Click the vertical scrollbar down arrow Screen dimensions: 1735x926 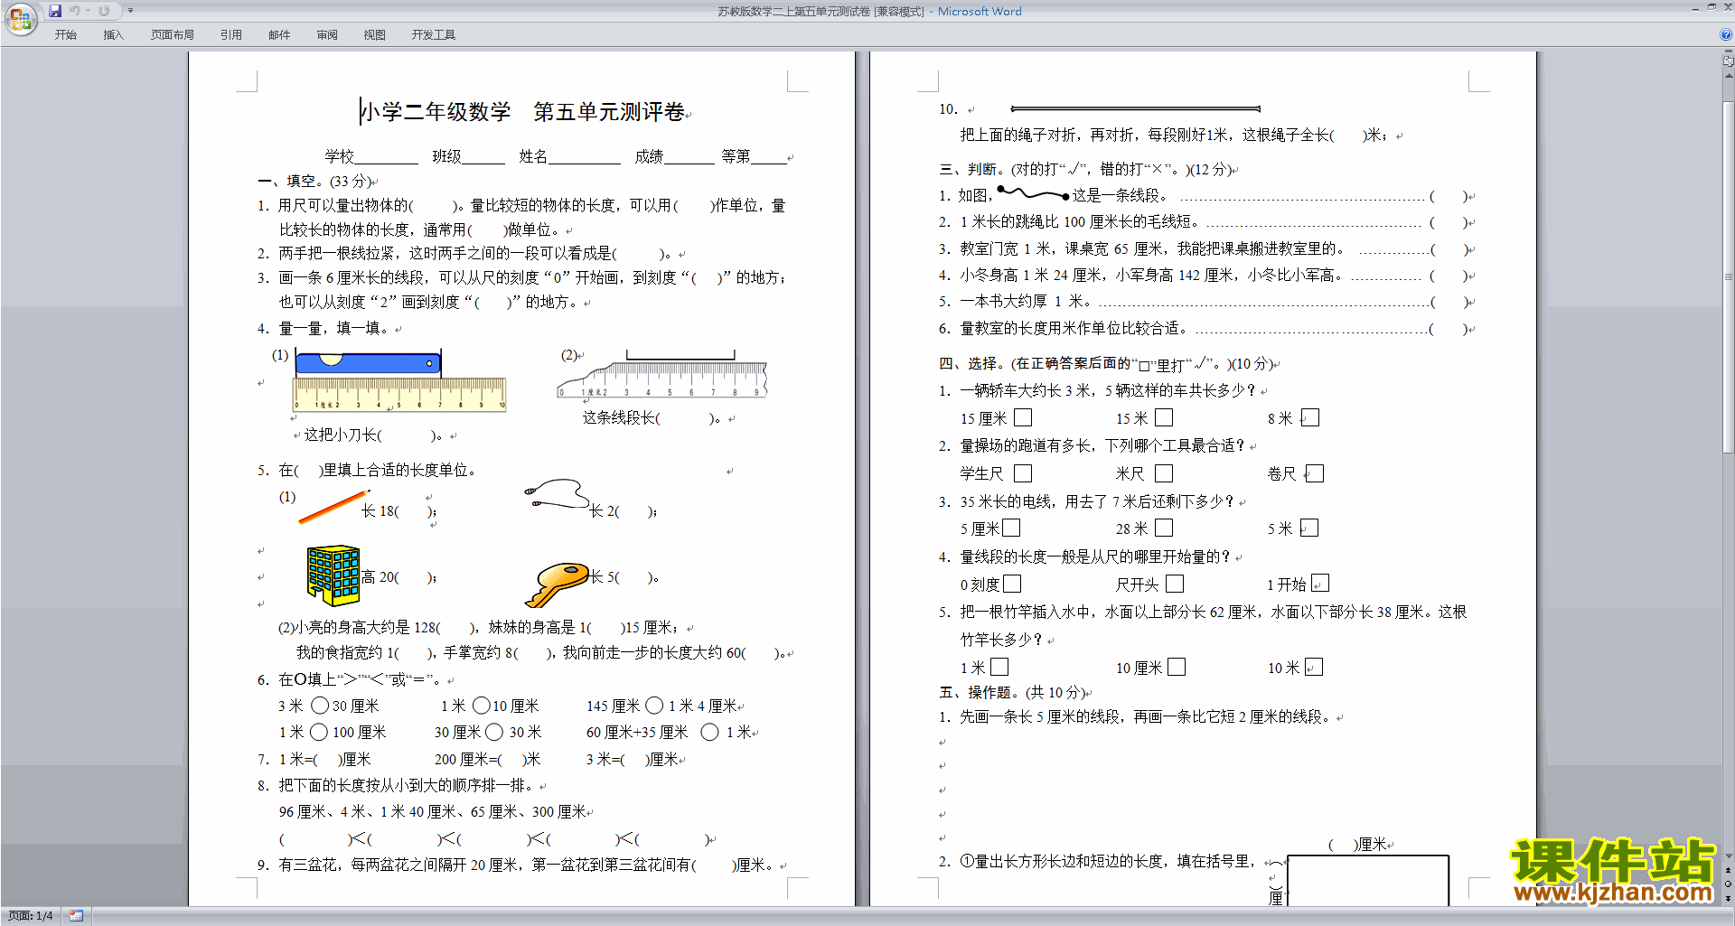(1729, 856)
